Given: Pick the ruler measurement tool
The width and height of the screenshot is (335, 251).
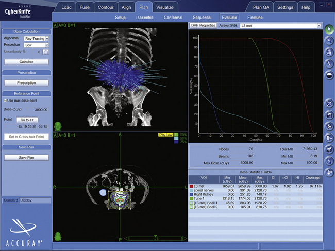Looking at the screenshot, I should (329, 63).
